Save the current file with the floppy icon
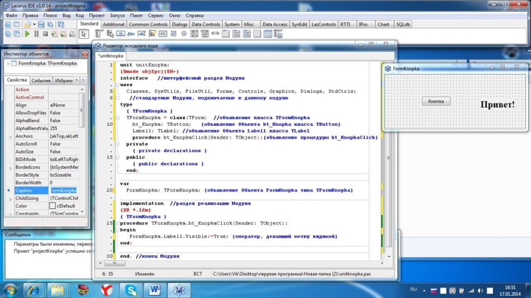 (41, 24)
